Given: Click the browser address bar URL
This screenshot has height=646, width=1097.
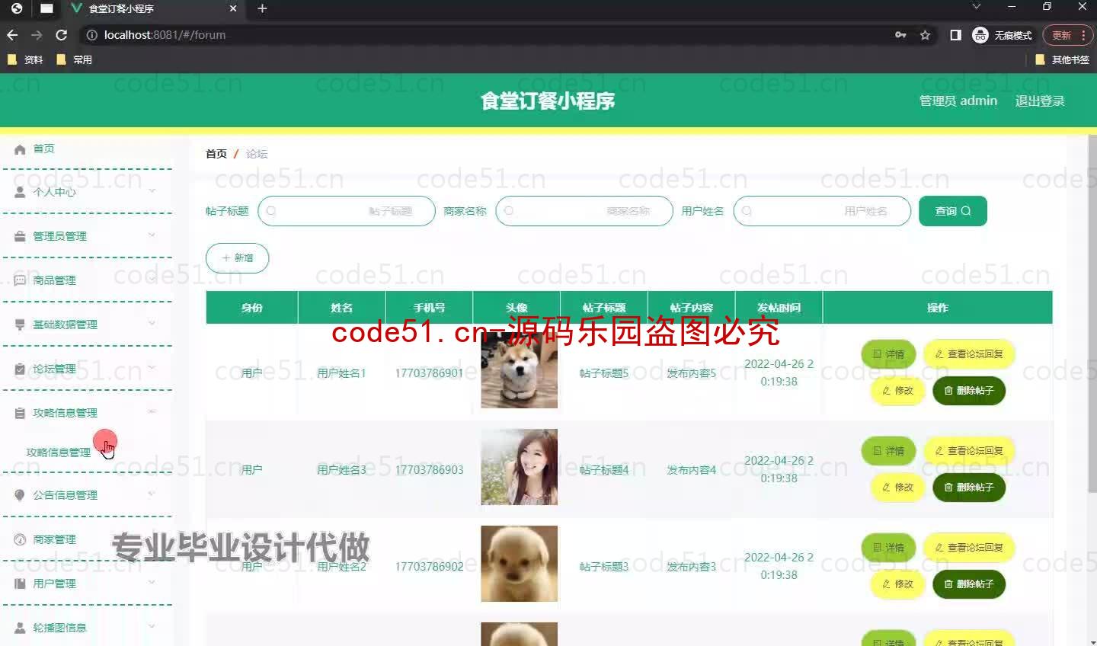Looking at the screenshot, I should (165, 35).
